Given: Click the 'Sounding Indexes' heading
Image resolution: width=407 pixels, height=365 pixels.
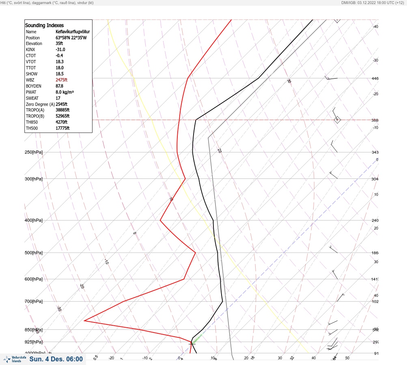Looking at the screenshot, I should (44, 26).
